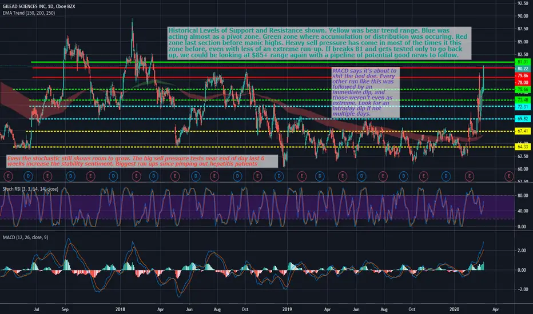533x314 pixels.
Task: Open the earnings marker at Aug 2019
Action: point(383,176)
